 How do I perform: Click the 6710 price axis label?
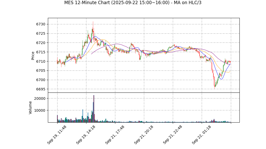pyautogui.click(x=41, y=61)
